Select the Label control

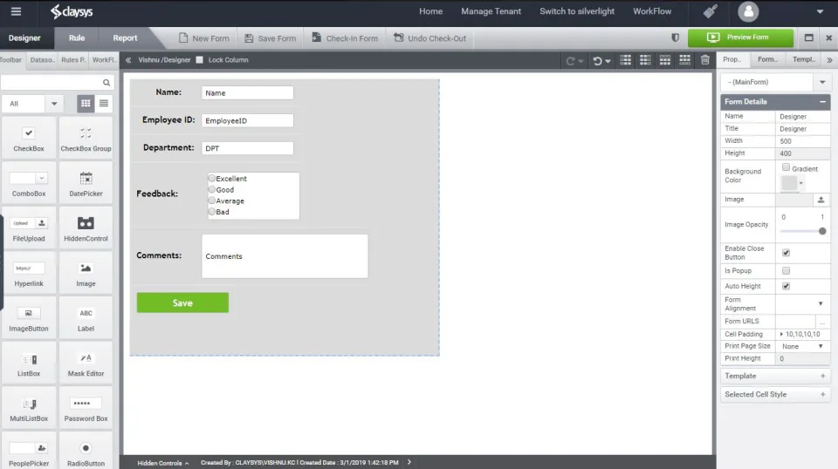(x=86, y=318)
